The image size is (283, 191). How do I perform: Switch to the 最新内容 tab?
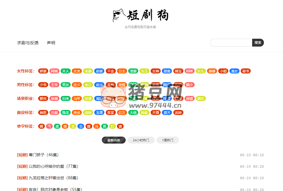click(113, 140)
